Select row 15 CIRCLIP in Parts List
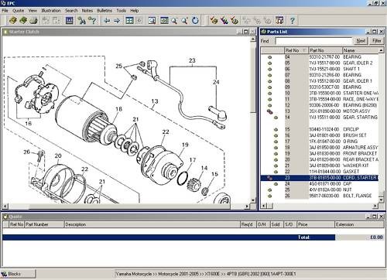The height and width of the screenshot is (280, 387). click(320, 129)
